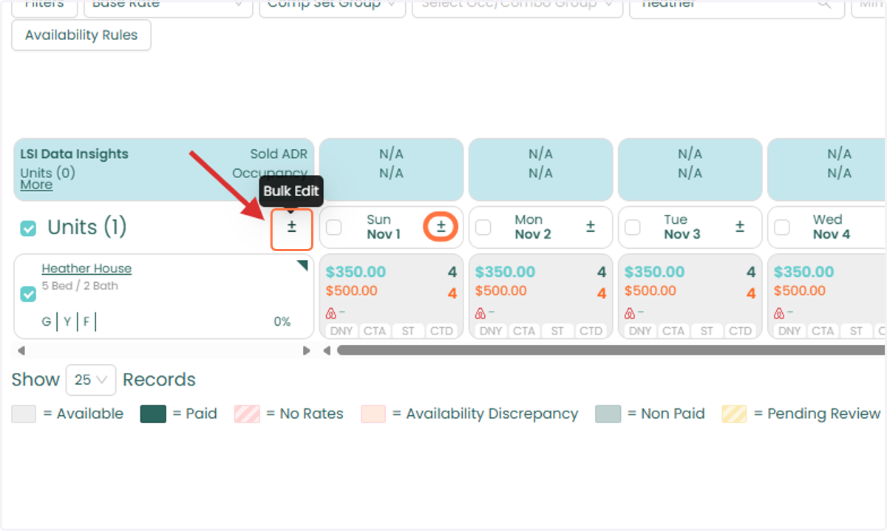
Task: Click the Y channel letter
Action: tap(67, 322)
